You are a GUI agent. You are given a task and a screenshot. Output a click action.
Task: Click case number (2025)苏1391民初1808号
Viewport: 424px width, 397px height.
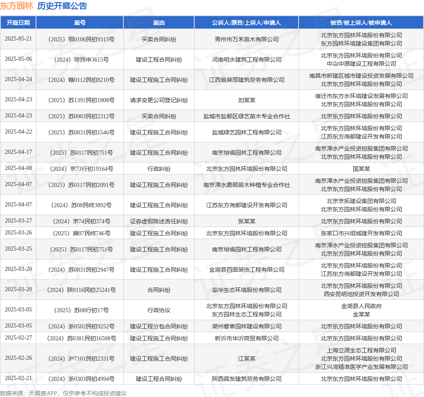82,100
